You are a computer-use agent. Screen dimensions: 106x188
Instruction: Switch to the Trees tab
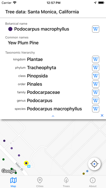point(66,182)
